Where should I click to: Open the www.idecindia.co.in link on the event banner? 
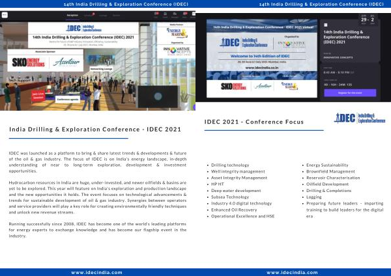262,68
